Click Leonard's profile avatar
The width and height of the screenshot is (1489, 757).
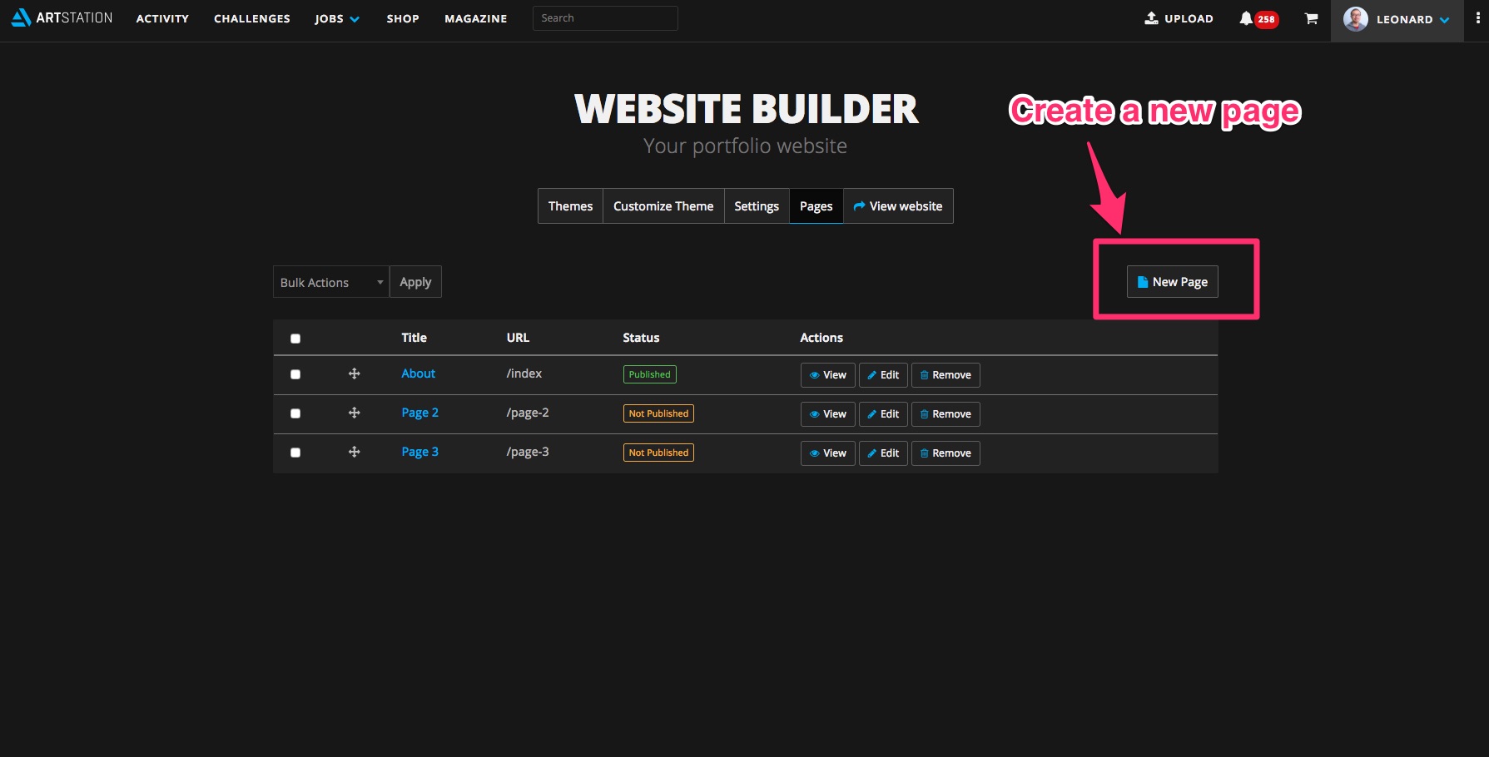pyautogui.click(x=1355, y=19)
